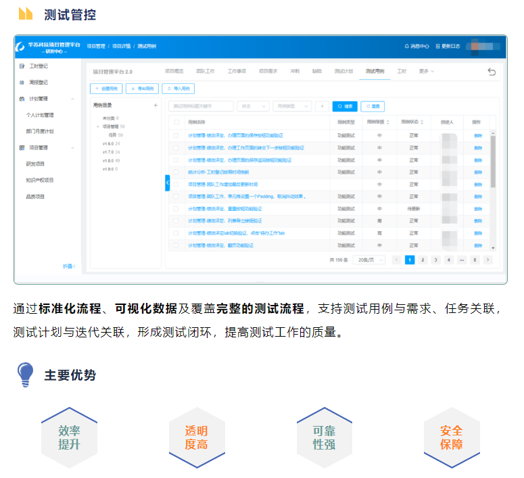Click the plus icon beside 用例目录
The width and height of the screenshot is (524, 478).
[155, 105]
